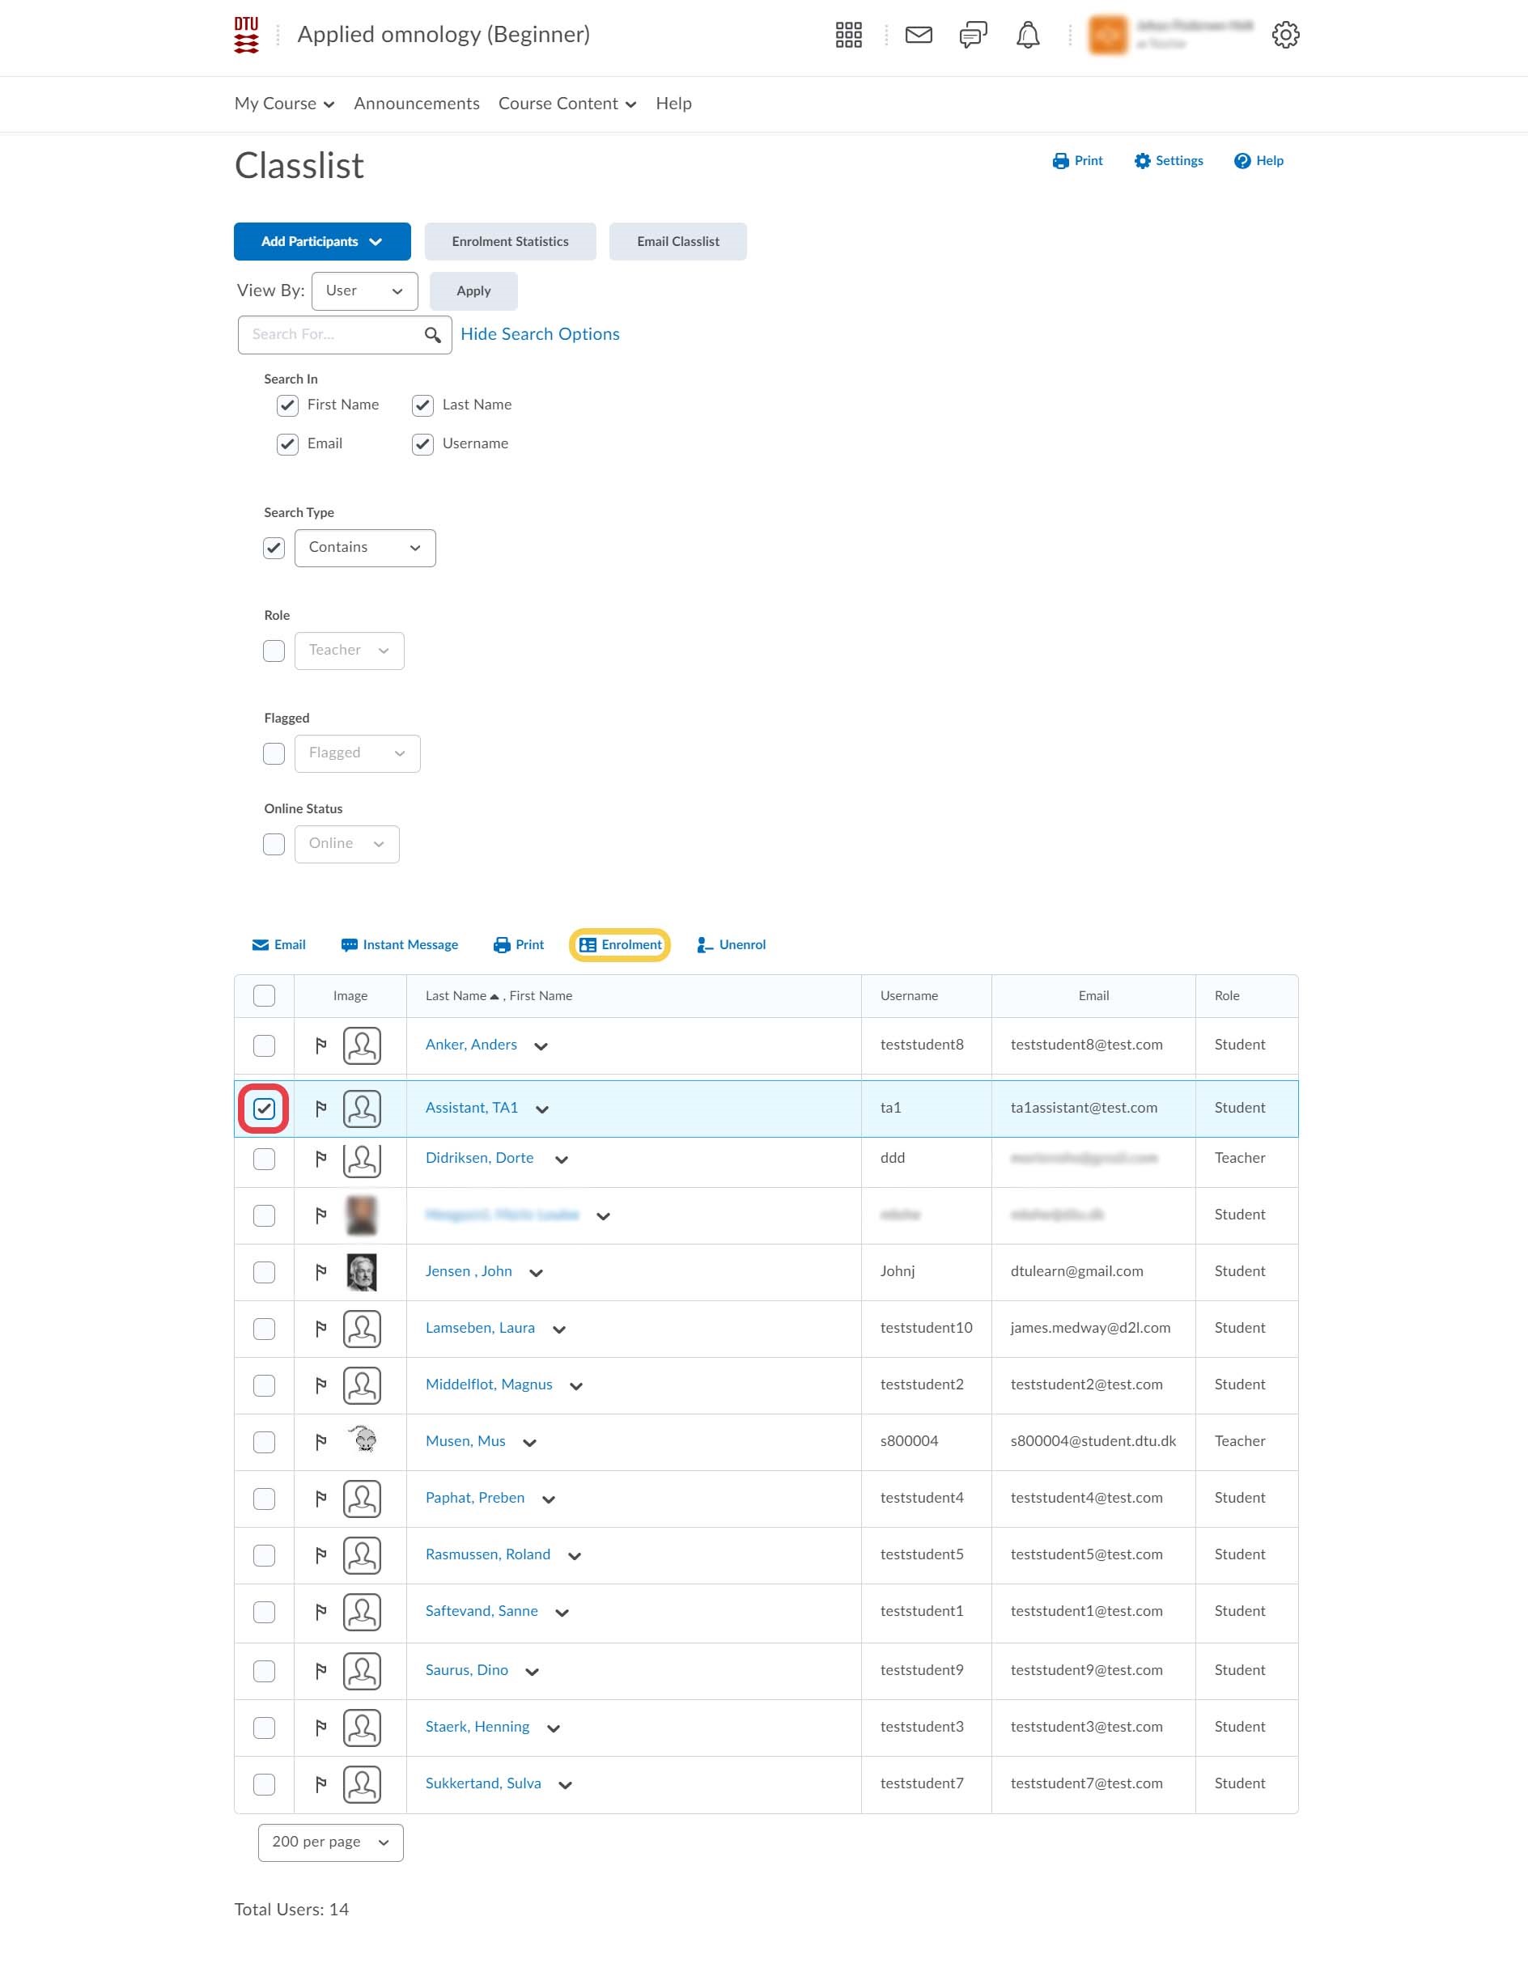
Task: Expand the 200 per page dropdown
Action: click(x=330, y=1842)
